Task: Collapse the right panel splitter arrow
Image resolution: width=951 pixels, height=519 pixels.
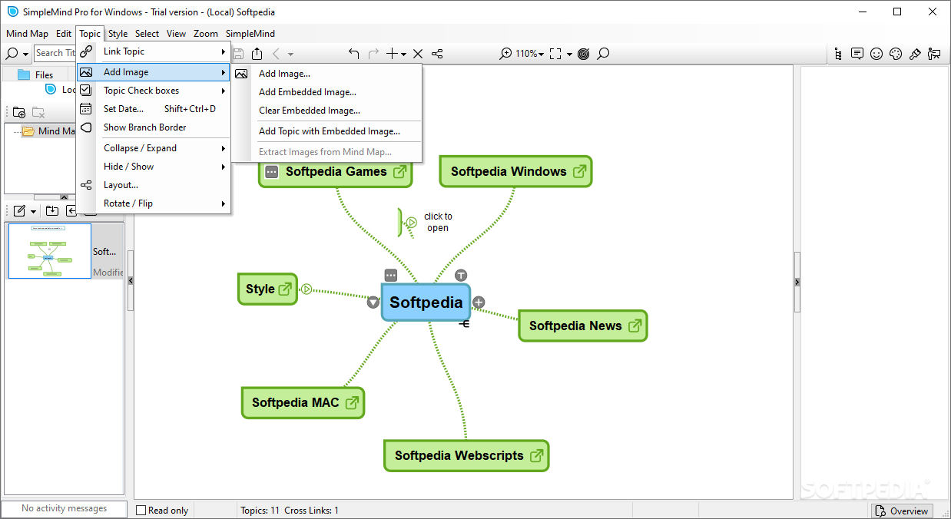Action: tap(797, 282)
